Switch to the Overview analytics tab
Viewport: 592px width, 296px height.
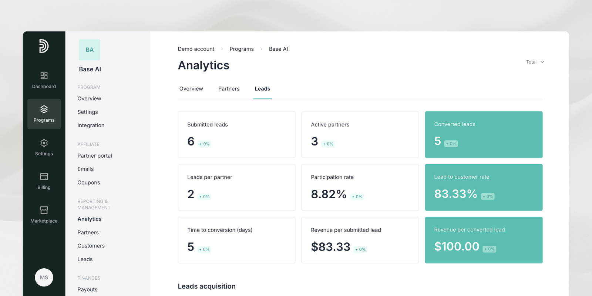pos(191,89)
